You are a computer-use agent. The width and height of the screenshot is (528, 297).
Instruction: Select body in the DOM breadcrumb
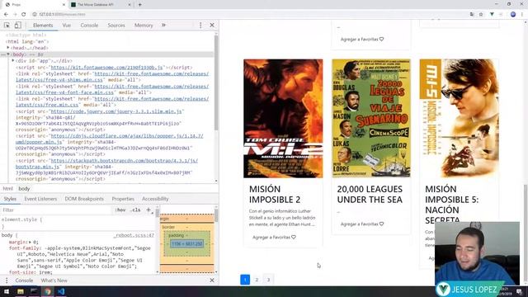click(24, 189)
